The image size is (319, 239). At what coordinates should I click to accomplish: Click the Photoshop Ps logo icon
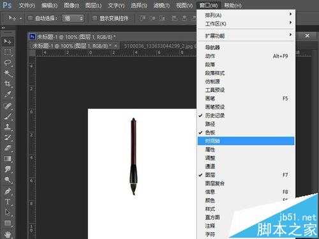tap(7, 5)
